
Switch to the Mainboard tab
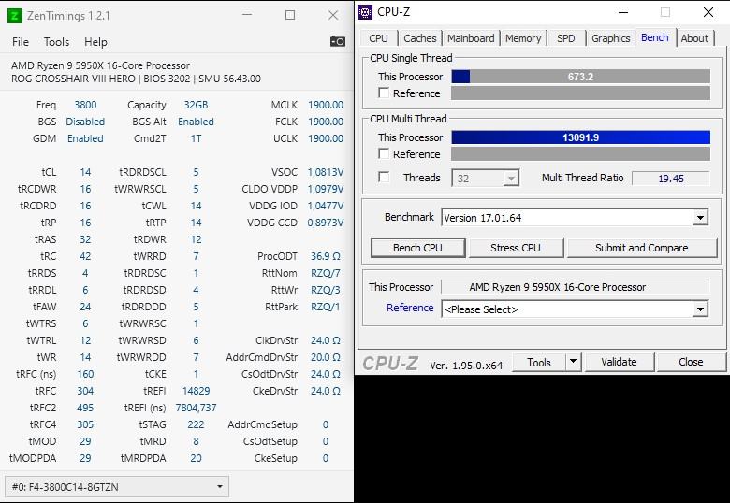[471, 38]
